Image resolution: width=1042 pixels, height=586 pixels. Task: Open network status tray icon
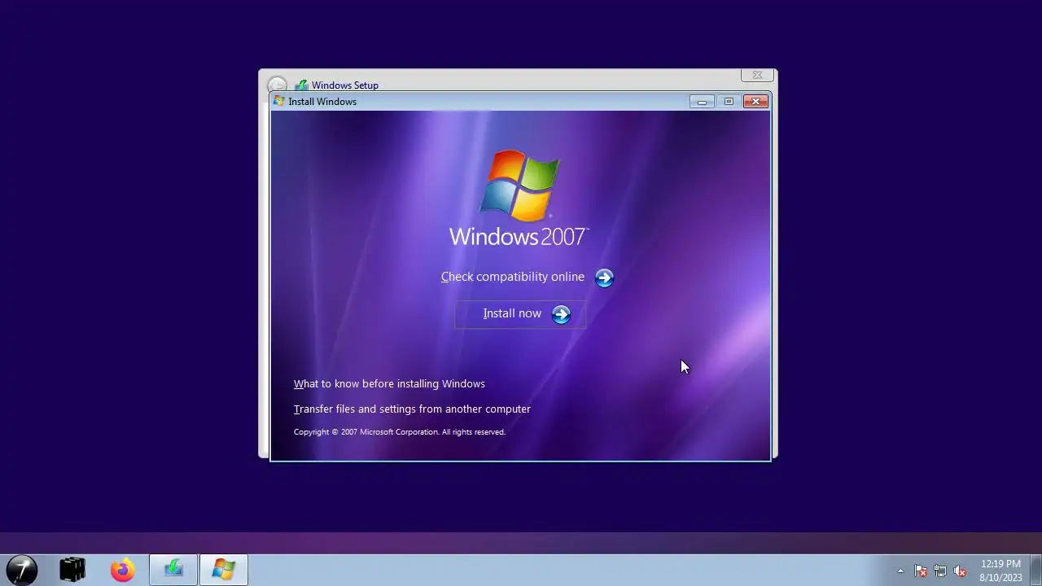coord(940,571)
